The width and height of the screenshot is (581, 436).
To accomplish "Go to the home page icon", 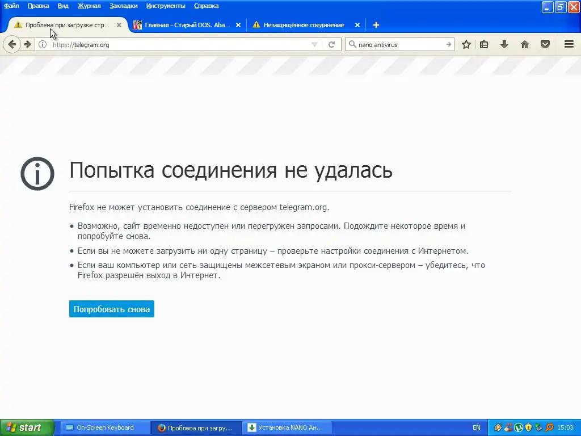I will coord(525,44).
